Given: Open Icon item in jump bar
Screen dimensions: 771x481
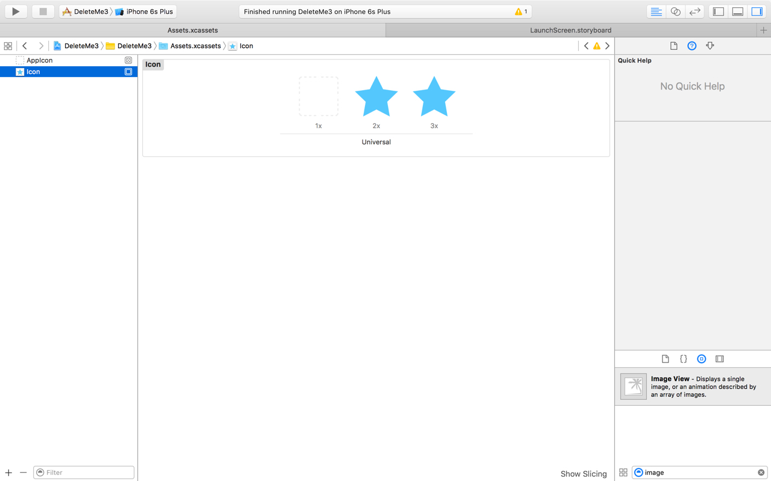Looking at the screenshot, I should pyautogui.click(x=240, y=46).
